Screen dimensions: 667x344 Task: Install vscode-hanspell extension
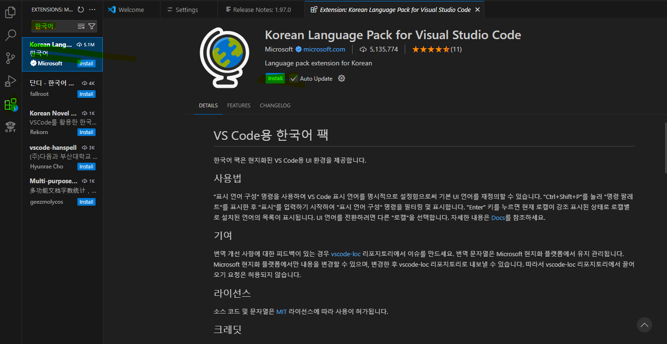pos(86,167)
